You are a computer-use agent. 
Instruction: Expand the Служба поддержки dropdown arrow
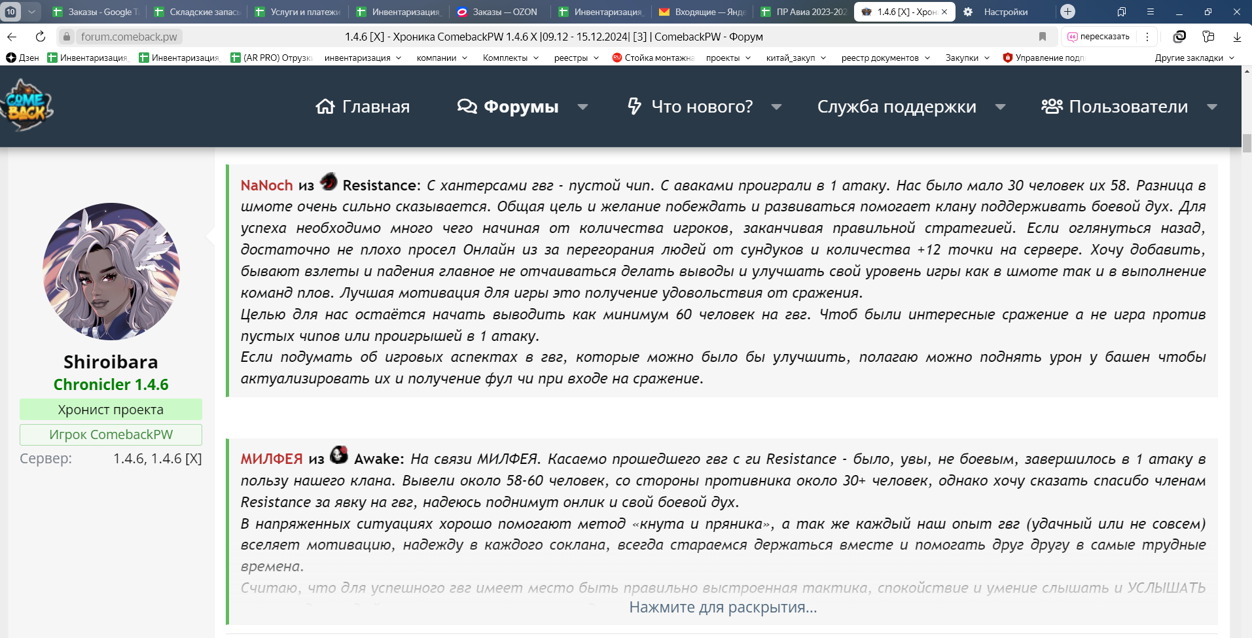coord(1000,107)
